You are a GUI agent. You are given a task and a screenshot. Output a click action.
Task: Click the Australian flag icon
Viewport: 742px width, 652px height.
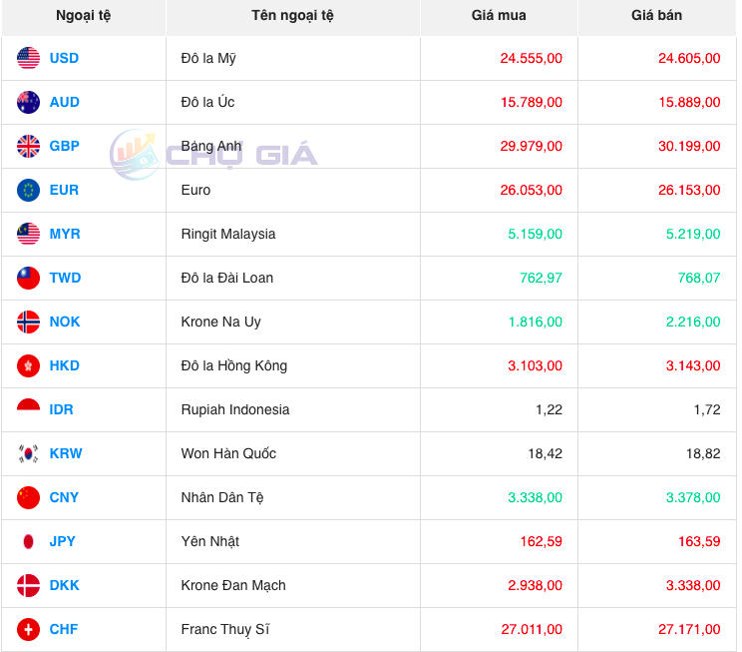click(x=28, y=102)
